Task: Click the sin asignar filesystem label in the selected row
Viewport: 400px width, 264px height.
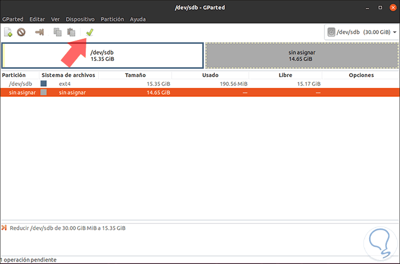Action: [72, 92]
